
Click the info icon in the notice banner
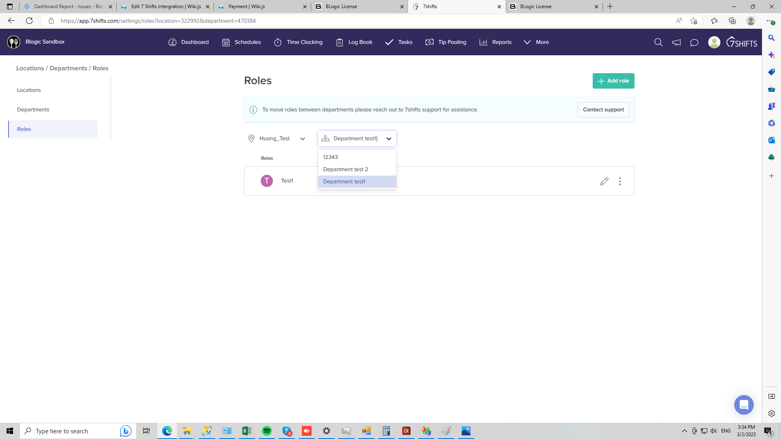pos(253,110)
